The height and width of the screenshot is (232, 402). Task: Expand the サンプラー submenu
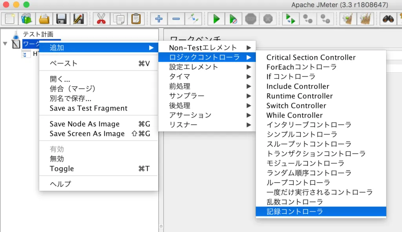207,96
